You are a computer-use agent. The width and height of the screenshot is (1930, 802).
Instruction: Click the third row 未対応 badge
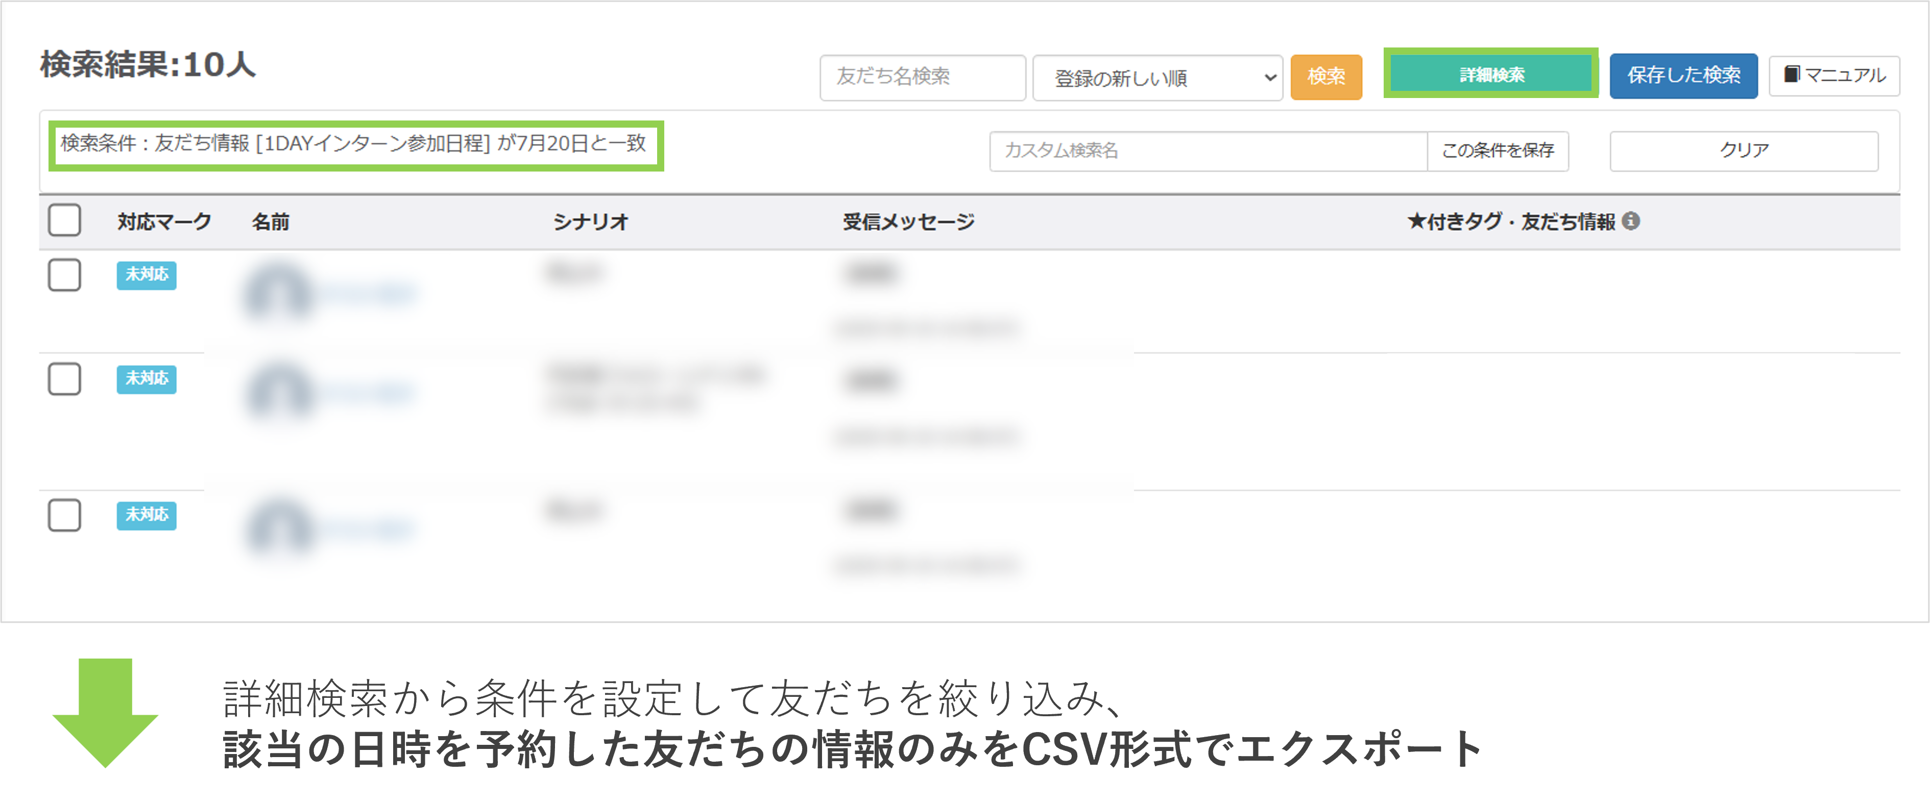point(146,515)
